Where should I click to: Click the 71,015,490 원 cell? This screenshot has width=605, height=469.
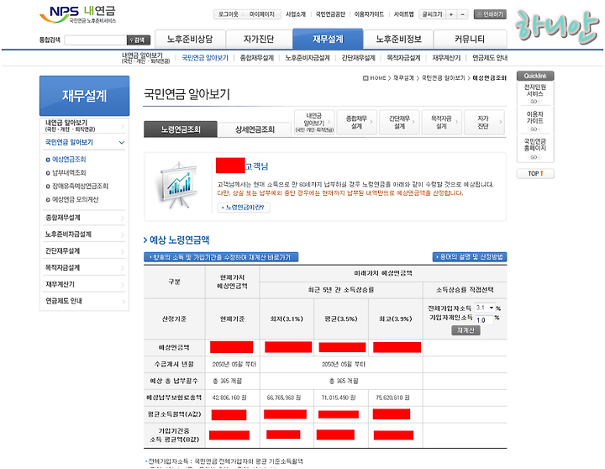tap(341, 398)
